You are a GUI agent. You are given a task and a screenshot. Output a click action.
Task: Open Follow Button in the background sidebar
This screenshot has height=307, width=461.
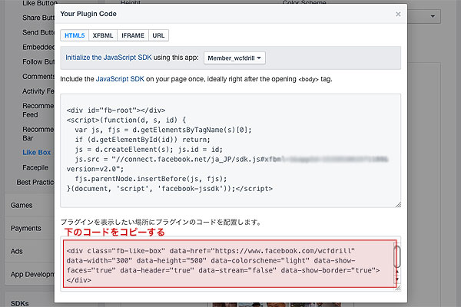coord(38,61)
